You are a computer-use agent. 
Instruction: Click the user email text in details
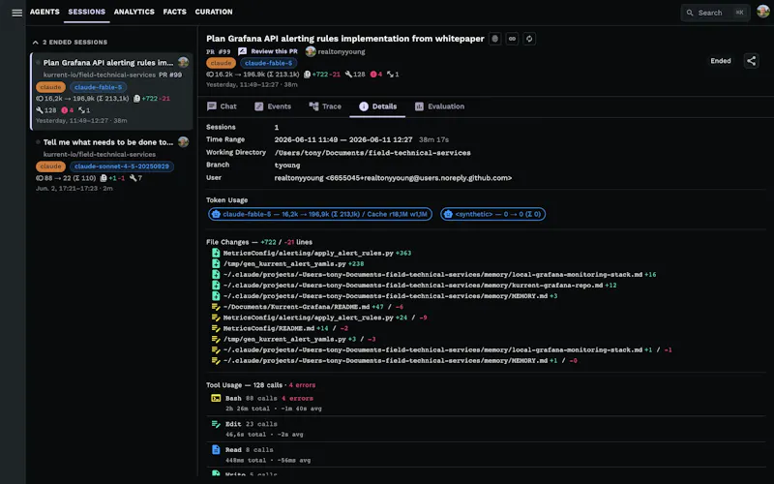[393, 178]
